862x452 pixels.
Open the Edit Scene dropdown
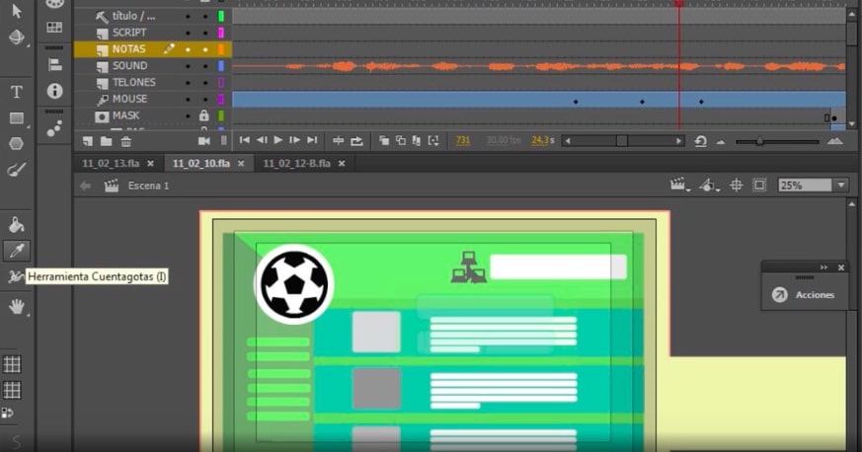[679, 186]
